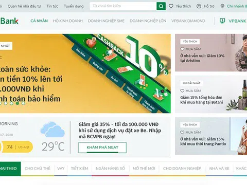Click MUA SẮM label on Botani card
Image resolution: width=247 pixels, height=185 pixels.
(193, 91)
